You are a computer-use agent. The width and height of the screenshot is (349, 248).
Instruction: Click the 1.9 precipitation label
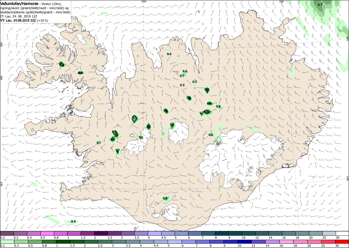[149, 127]
